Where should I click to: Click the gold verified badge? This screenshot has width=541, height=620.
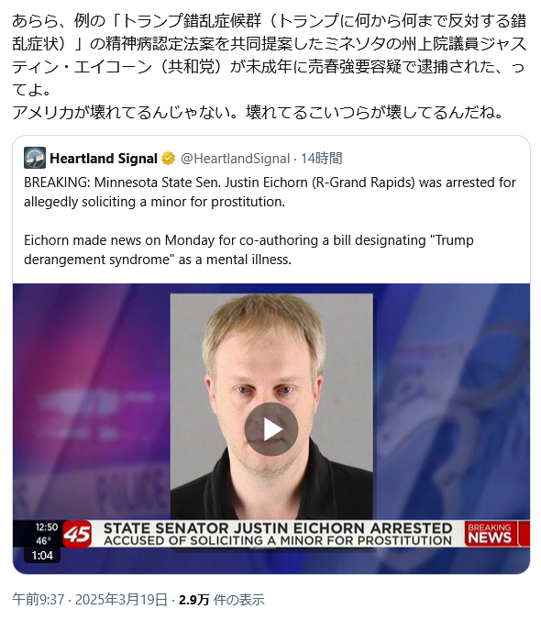click(x=169, y=159)
